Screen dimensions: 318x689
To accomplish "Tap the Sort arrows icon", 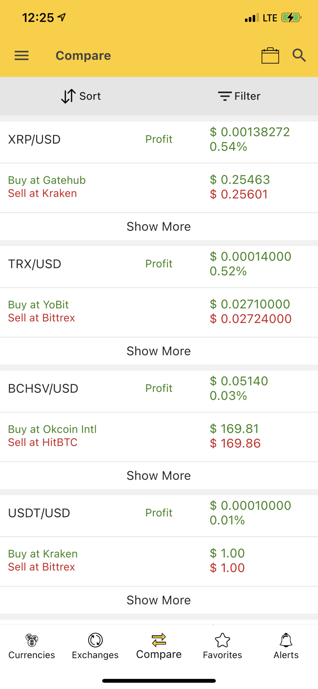I will coord(68,96).
